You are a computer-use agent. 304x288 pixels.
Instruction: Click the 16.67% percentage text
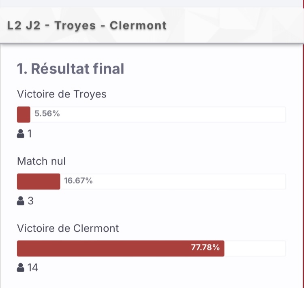click(78, 181)
